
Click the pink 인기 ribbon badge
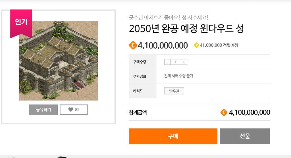point(21,23)
